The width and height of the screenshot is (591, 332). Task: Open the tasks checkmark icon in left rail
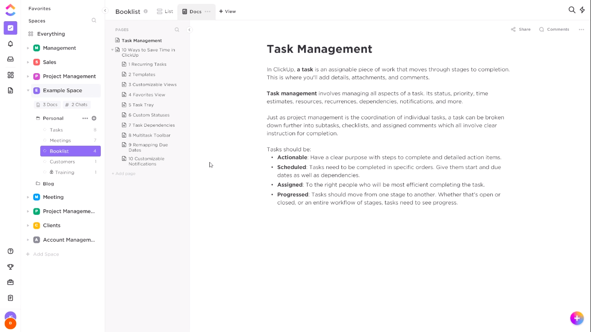point(10,28)
